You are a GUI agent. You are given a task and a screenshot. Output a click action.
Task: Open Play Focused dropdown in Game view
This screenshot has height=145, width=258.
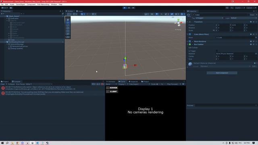[x=174, y=84]
